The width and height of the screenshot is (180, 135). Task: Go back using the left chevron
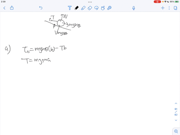coord(4,8)
